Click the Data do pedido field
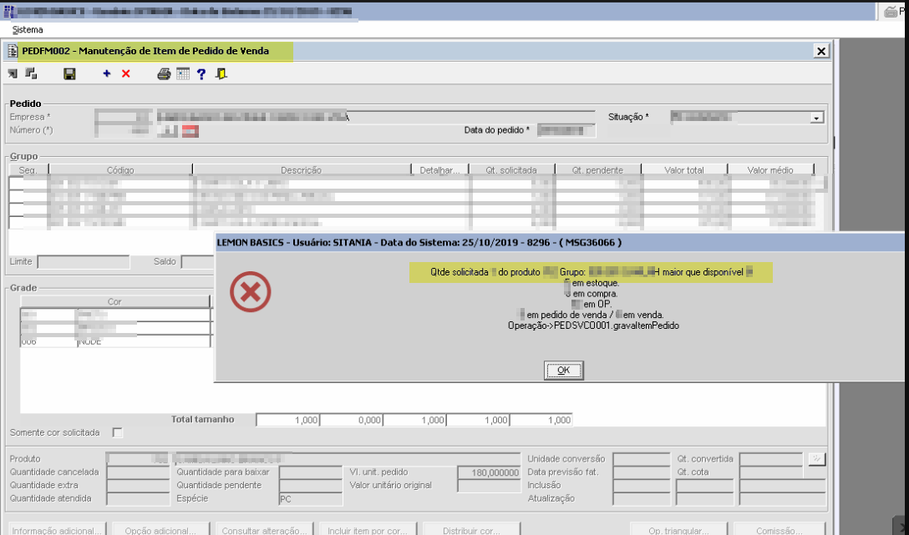This screenshot has width=909, height=535. point(566,130)
